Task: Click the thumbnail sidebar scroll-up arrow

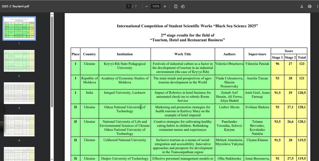Action: (52, 14)
